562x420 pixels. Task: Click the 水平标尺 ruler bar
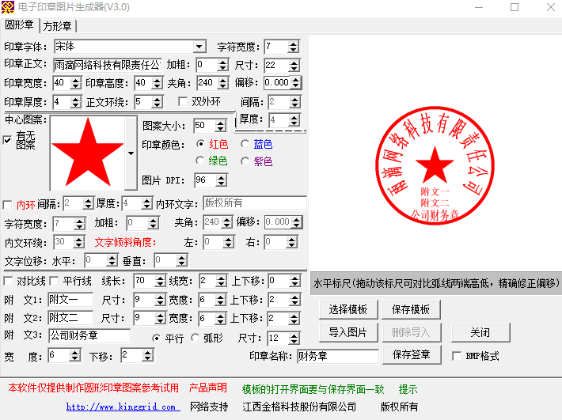pos(436,283)
